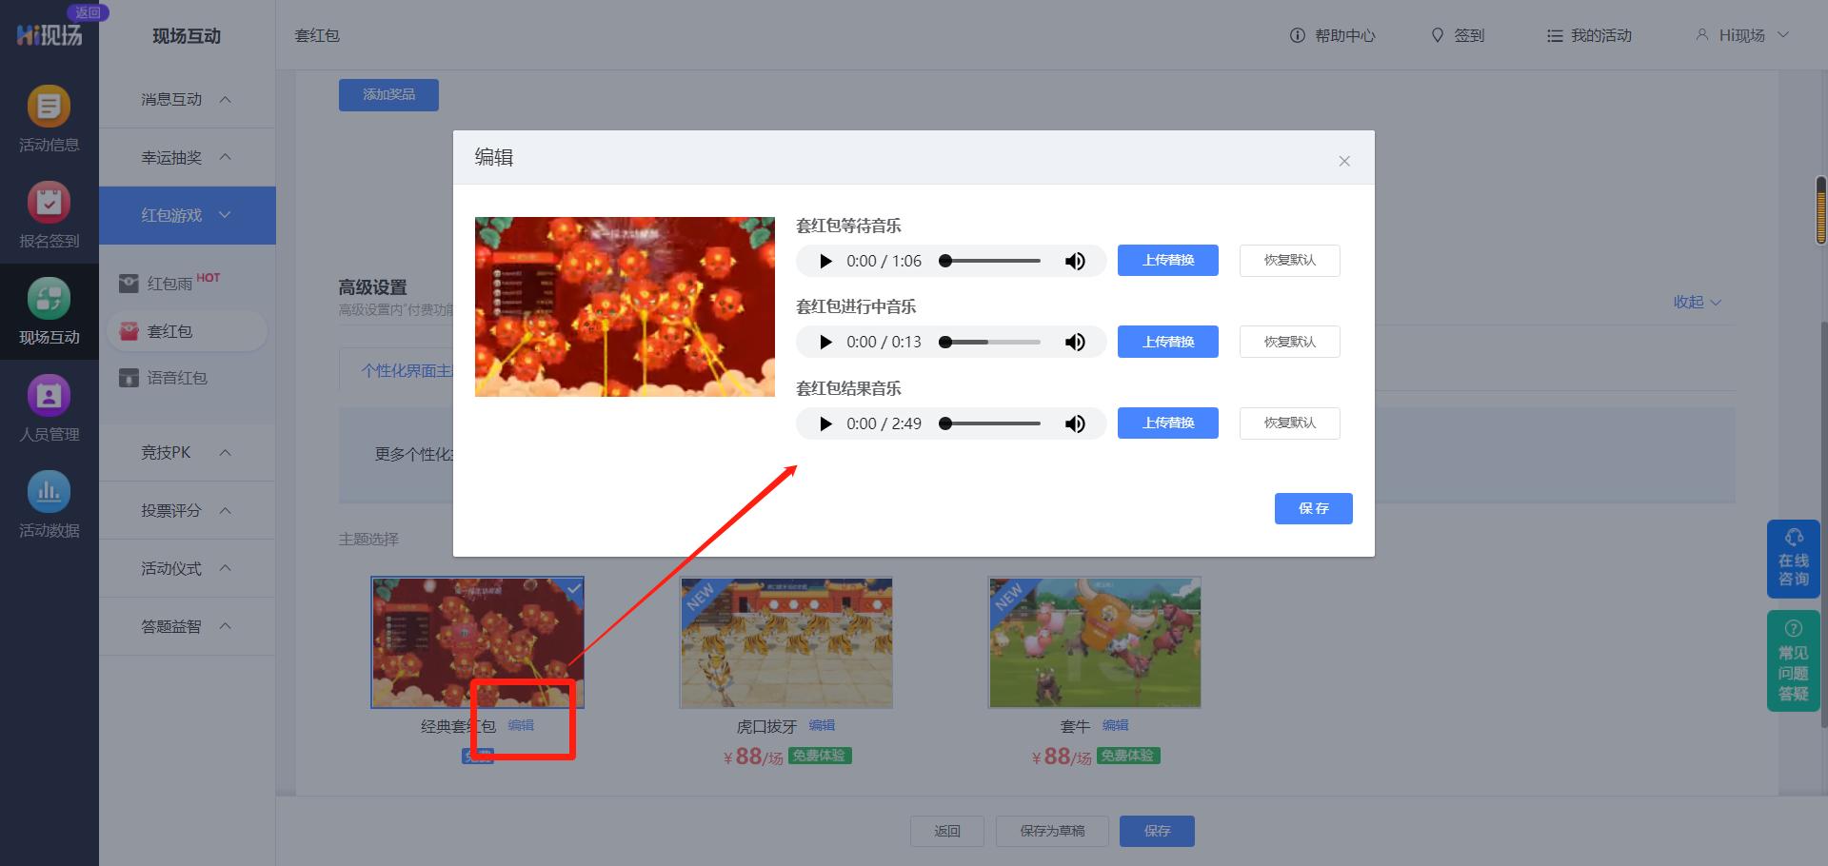Screen dimensions: 1828x866
Task: Seek the 套红包等待音乐 progress slider
Action: 990,261
